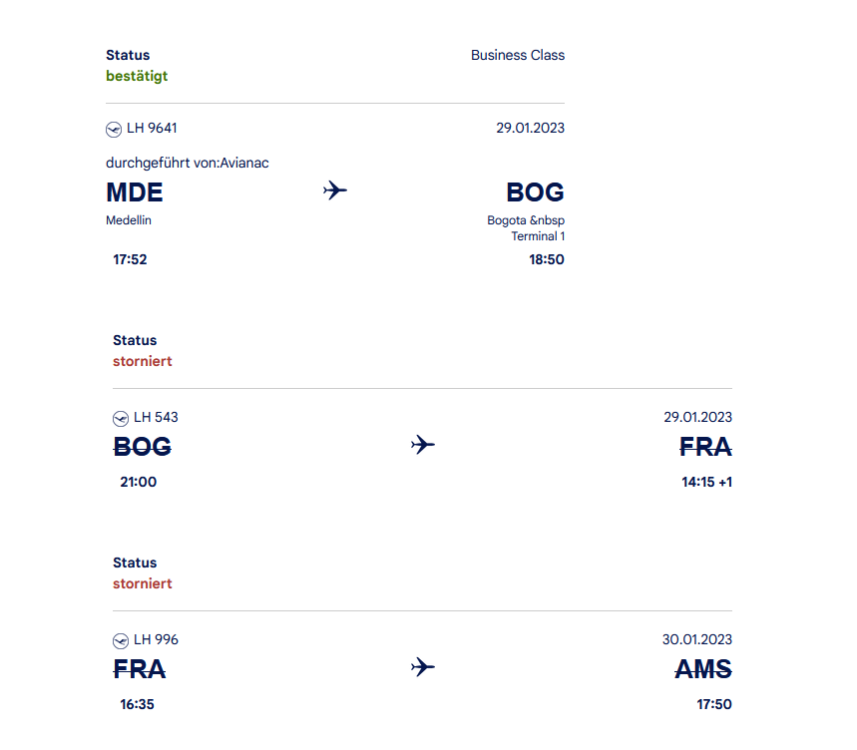This screenshot has width=857, height=750.
Task: Select the BOG arrival code for LH 9641
Action: [x=535, y=192]
